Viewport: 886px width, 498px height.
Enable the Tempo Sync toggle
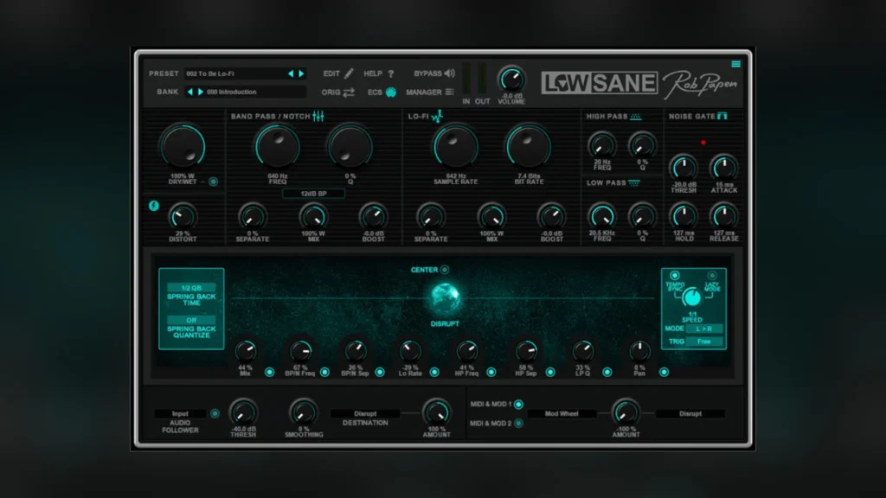[675, 277]
